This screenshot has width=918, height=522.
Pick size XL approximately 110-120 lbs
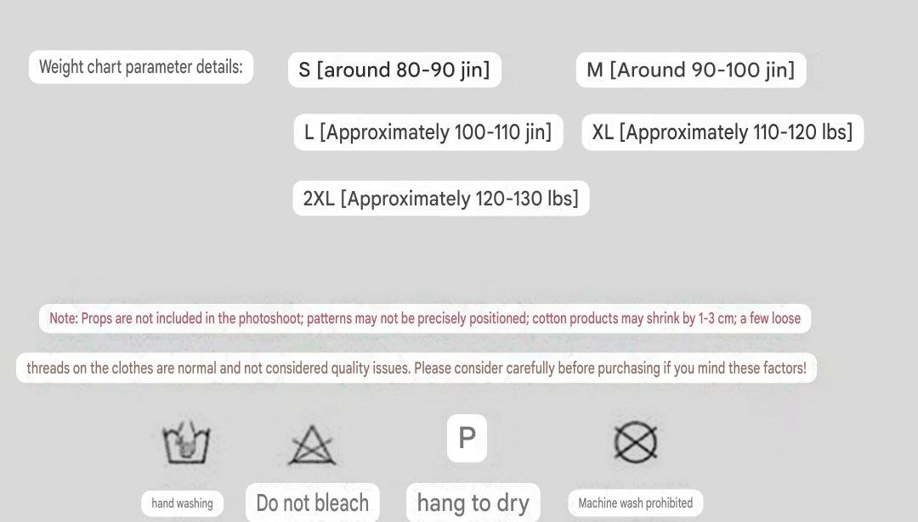[722, 132]
